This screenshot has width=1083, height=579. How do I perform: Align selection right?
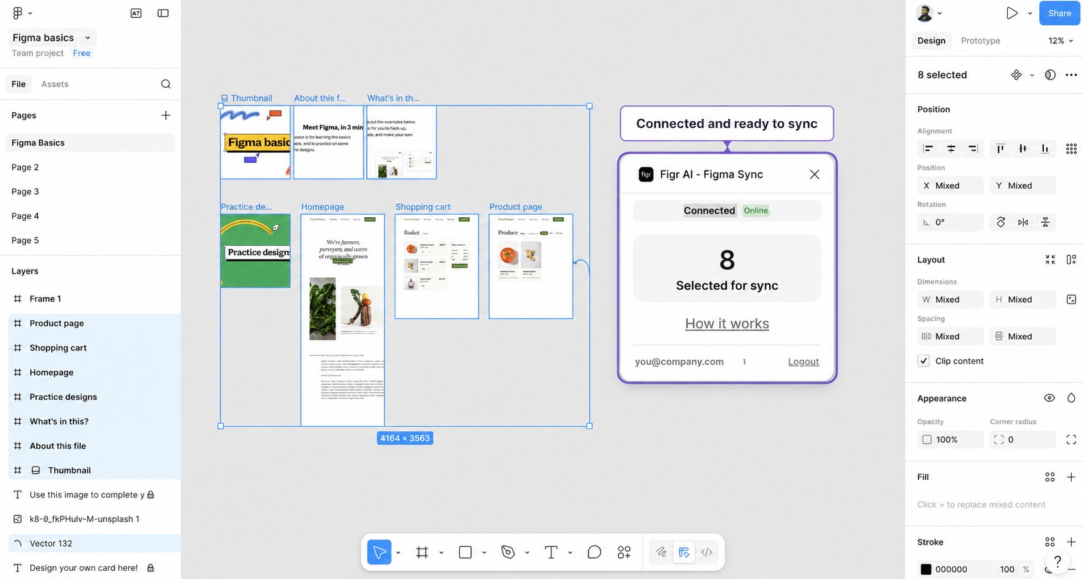[x=973, y=149]
